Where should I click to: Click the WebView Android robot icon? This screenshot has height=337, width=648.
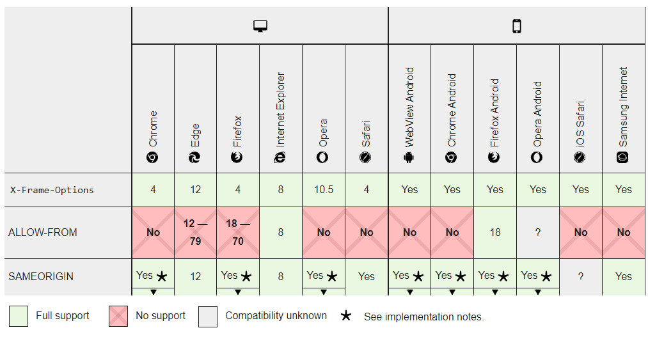tap(409, 157)
